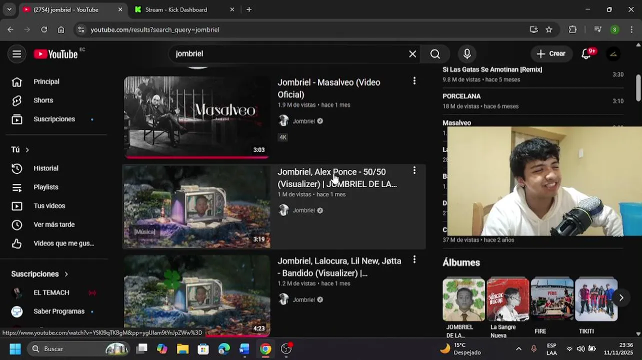Open Chrome three-dot menu
Screen dimensions: 642x360
(632, 29)
